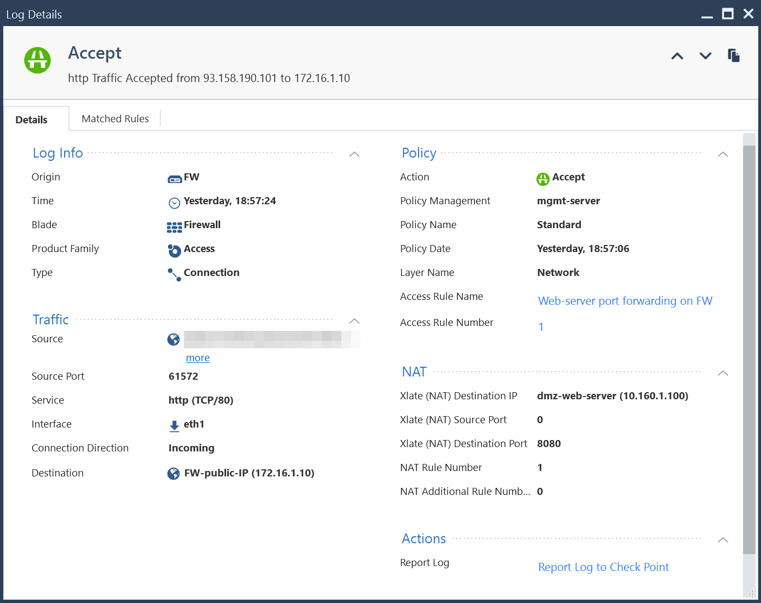Click the vertical scrollbar thumb
761x603 pixels.
click(750, 350)
